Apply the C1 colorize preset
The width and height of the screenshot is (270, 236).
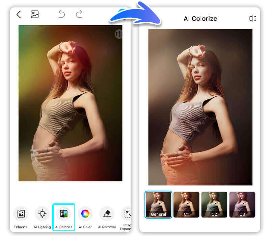coord(186,204)
